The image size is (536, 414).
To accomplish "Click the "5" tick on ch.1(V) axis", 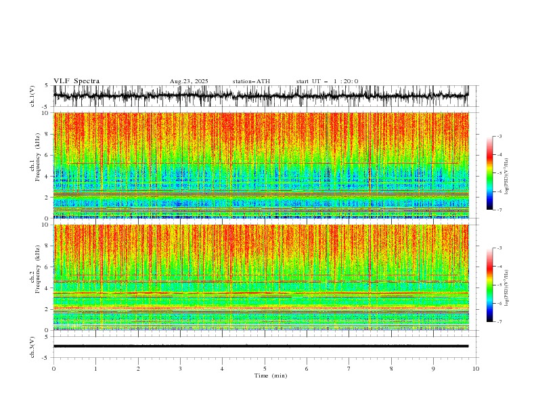I will coord(46,86).
